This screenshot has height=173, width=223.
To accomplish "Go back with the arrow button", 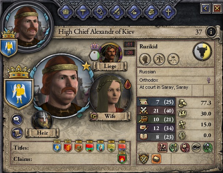I will click(x=205, y=8).
